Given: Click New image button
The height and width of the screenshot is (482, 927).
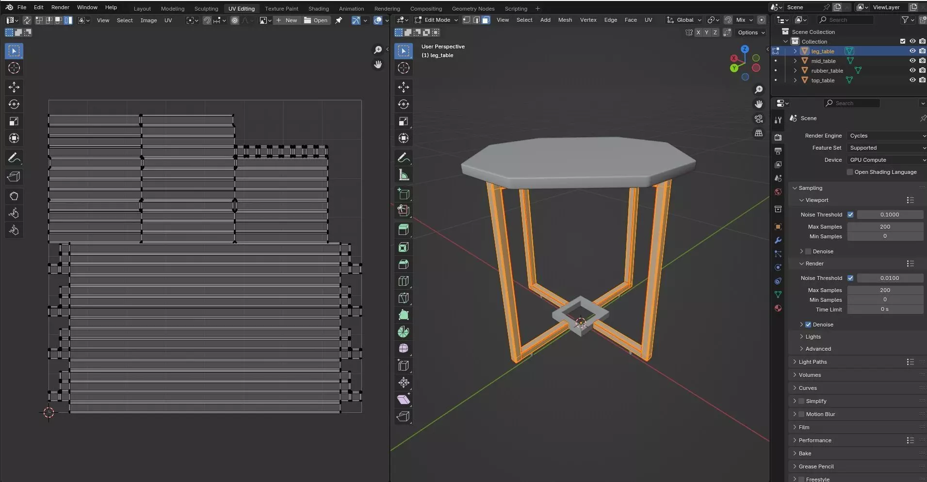Looking at the screenshot, I should click(x=287, y=20).
